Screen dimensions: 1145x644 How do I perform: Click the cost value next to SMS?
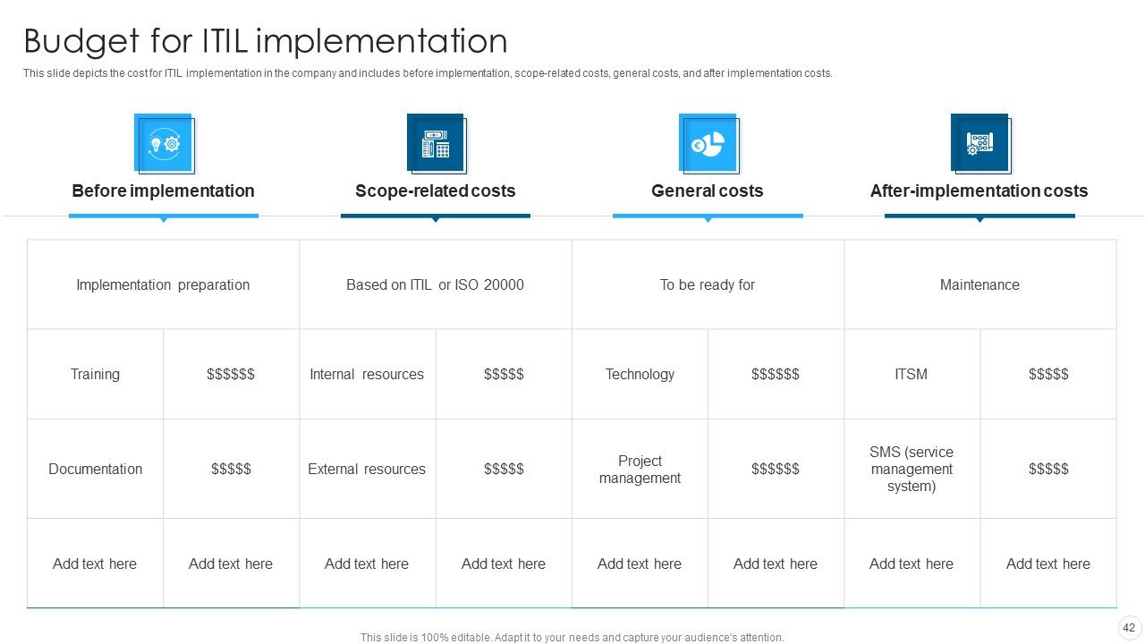[1048, 469]
